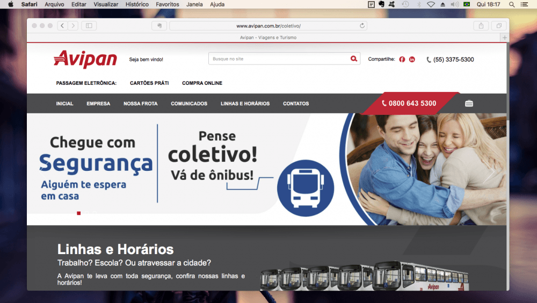Open the Visualizar menu
This screenshot has height=303, width=537.
106,4
